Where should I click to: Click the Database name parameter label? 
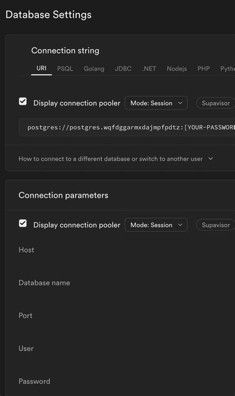pos(44,283)
